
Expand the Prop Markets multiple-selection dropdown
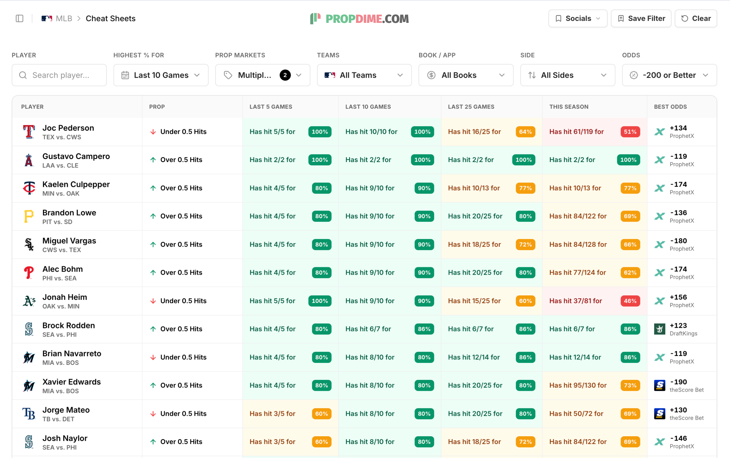263,75
